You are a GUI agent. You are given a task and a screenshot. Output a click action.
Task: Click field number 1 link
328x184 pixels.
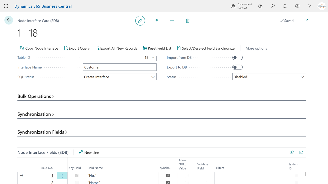(x=52, y=176)
